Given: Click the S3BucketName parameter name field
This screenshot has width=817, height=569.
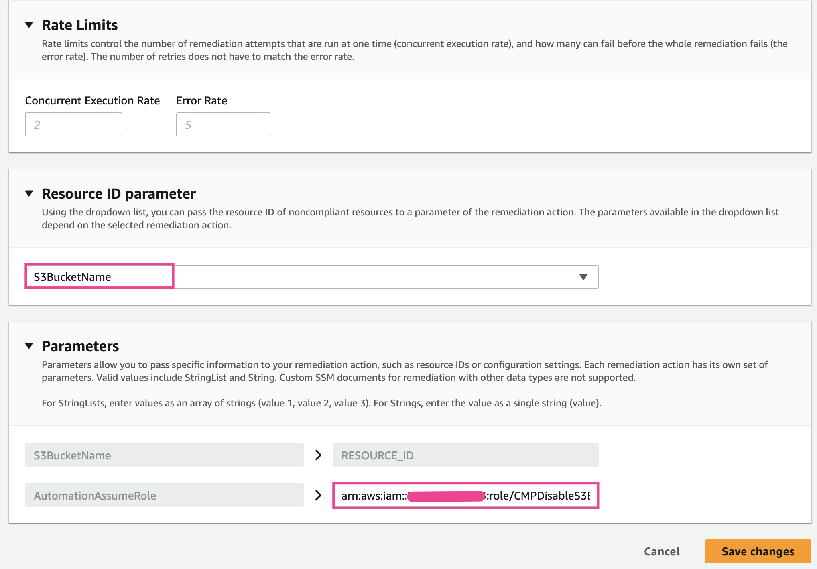Looking at the screenshot, I should click(x=164, y=455).
